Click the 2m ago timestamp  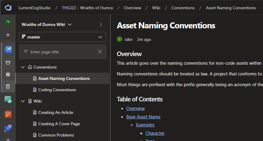click(144, 39)
